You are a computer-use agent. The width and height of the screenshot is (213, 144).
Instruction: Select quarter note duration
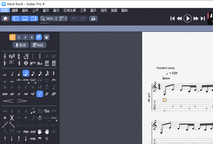point(19,74)
